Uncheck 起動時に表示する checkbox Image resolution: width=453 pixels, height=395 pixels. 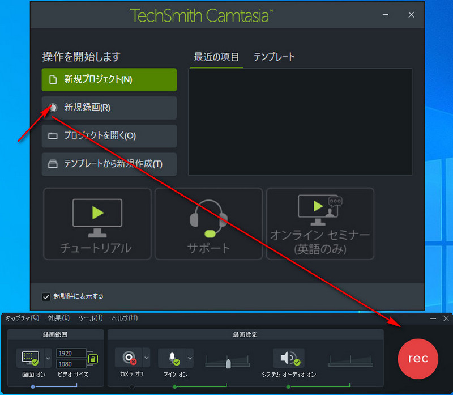(x=46, y=297)
